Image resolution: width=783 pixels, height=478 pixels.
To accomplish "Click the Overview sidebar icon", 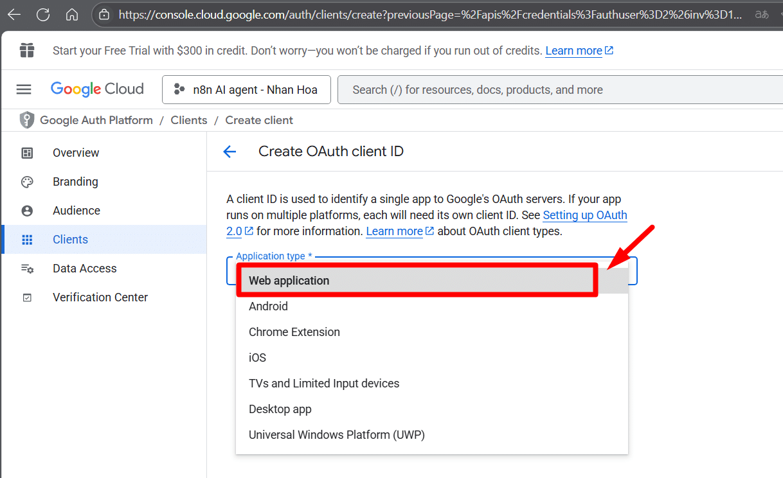I will 27,153.
